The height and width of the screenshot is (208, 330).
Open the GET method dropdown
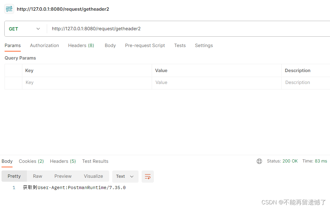[25, 29]
